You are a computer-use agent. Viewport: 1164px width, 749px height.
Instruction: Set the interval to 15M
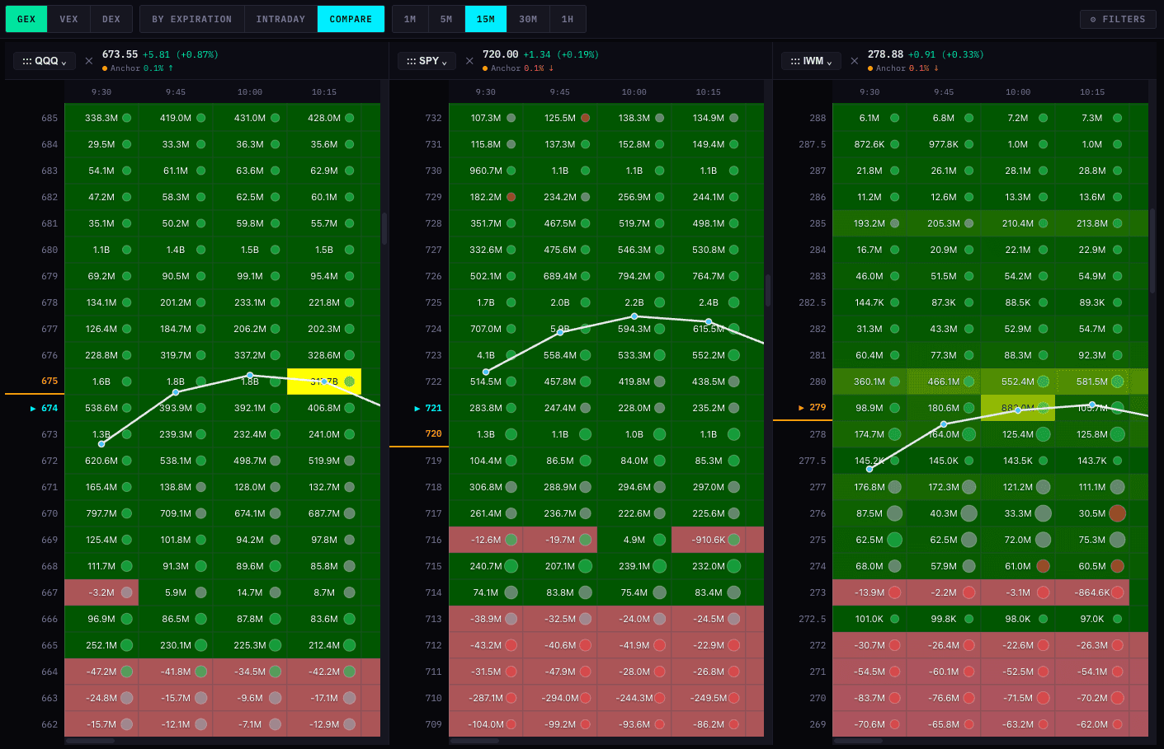pyautogui.click(x=486, y=19)
